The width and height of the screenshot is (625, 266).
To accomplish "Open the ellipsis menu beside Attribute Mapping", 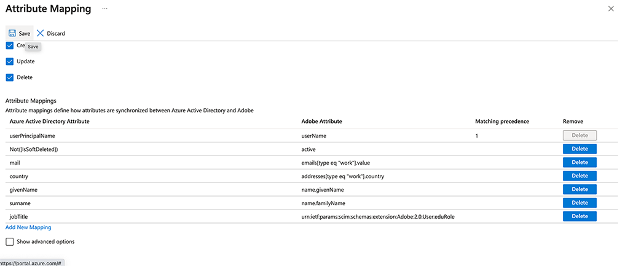I will (x=104, y=9).
